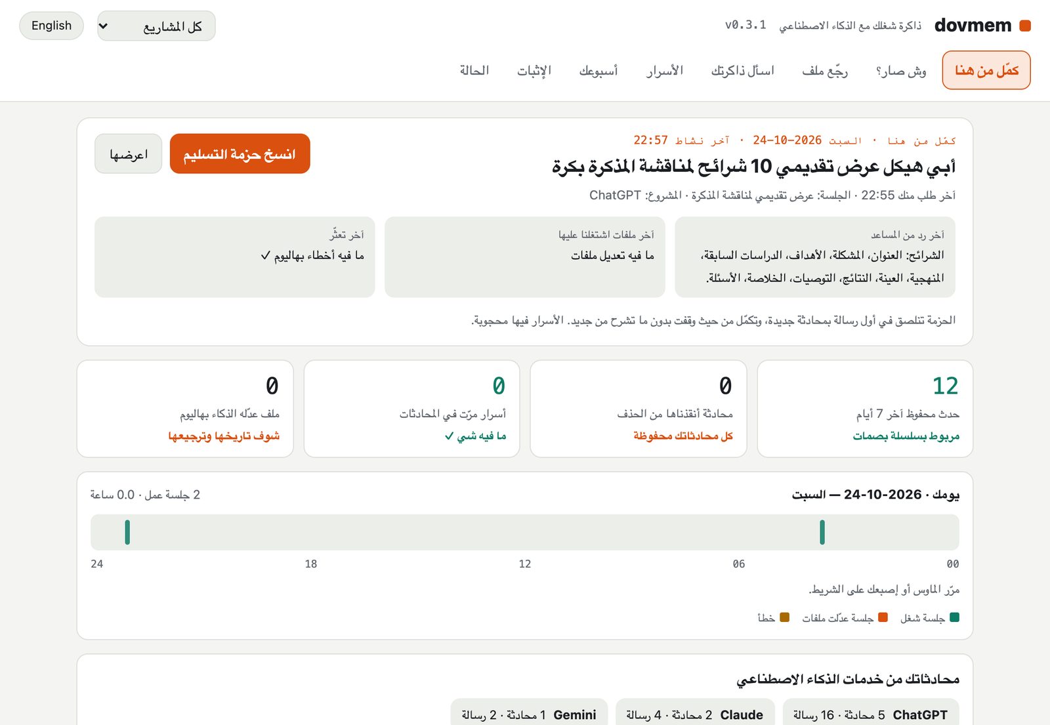Click the orange جلسة عدّلت ملفات legend swatch

click(x=883, y=617)
